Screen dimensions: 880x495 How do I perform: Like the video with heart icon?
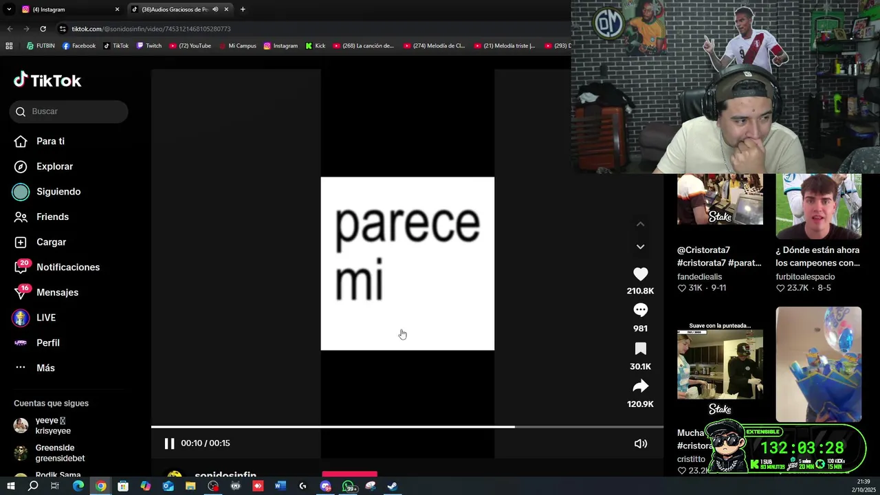coord(640,274)
